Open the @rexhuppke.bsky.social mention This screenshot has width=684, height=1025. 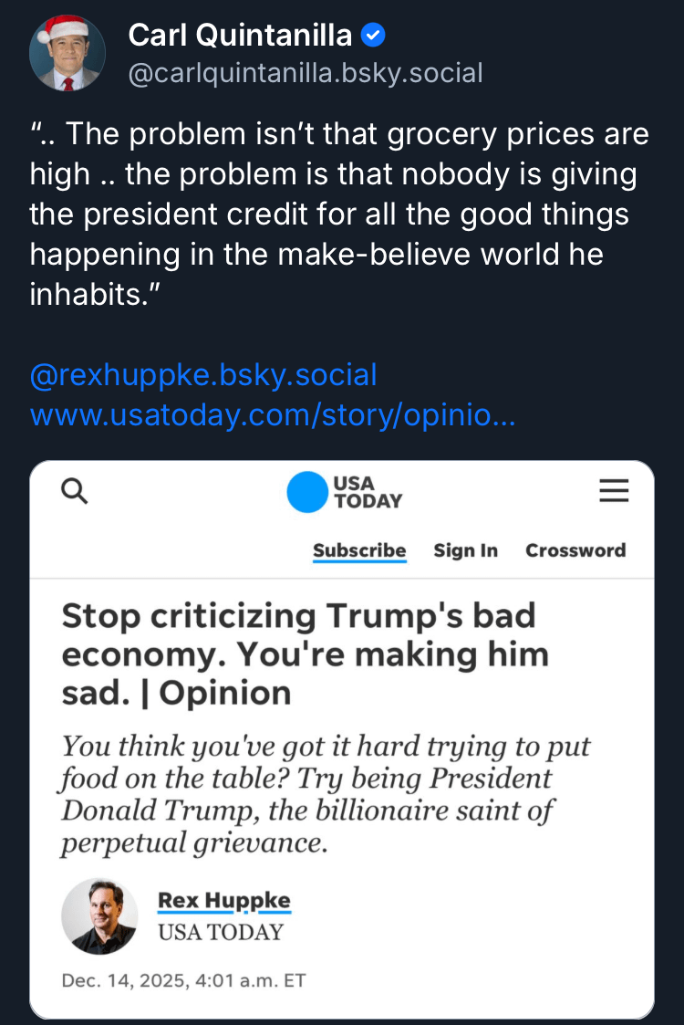pos(203,374)
